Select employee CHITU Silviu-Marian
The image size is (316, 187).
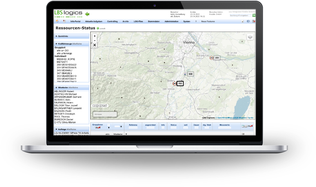tap(65, 122)
